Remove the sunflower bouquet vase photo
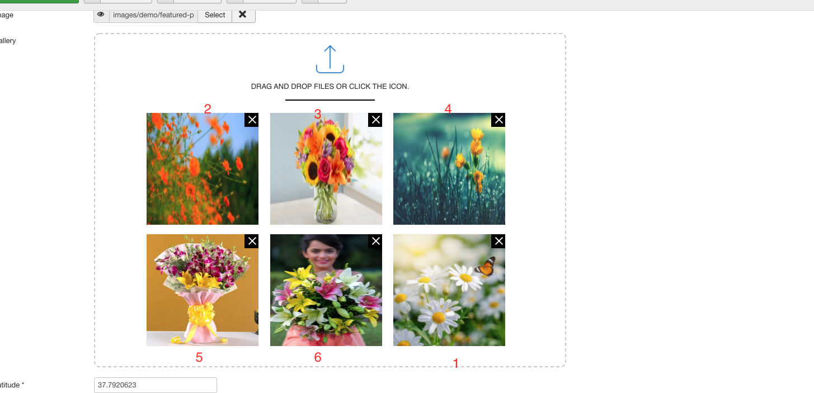This screenshot has height=393, width=814. click(375, 120)
